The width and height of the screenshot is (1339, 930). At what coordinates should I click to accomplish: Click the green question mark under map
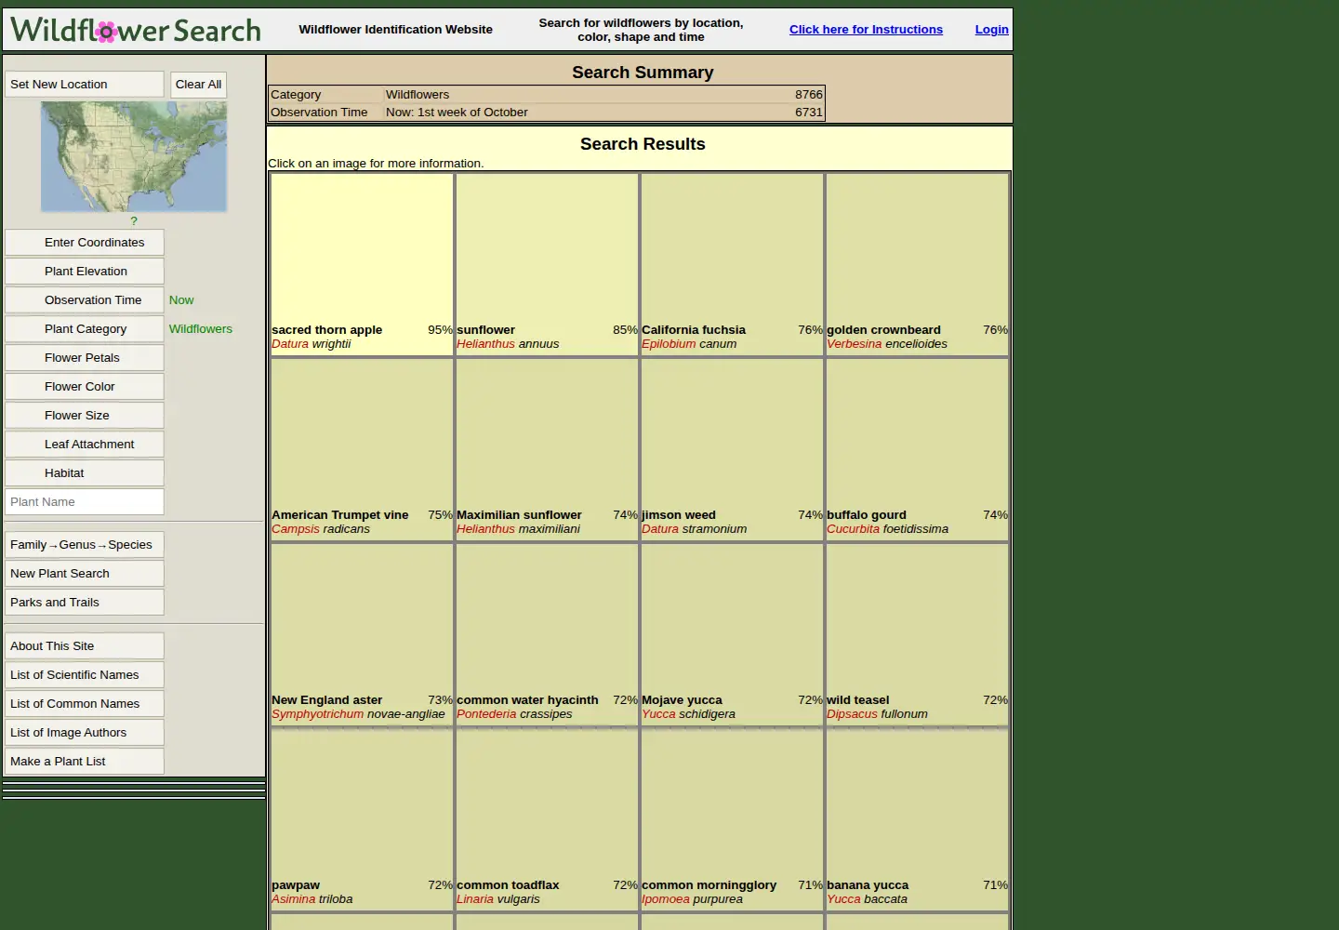pos(134,221)
